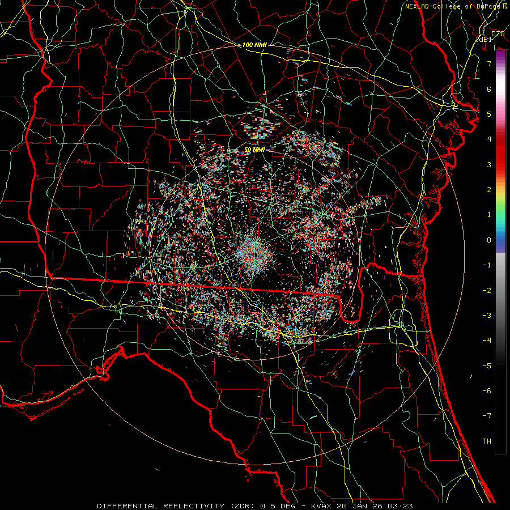Click the -2 scale label

click(487, 291)
